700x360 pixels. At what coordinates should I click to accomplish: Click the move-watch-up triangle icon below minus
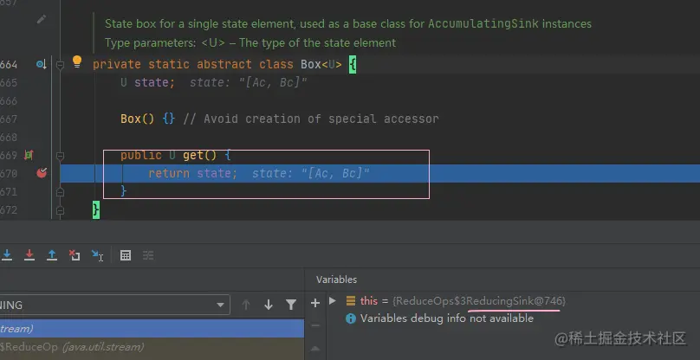315,348
